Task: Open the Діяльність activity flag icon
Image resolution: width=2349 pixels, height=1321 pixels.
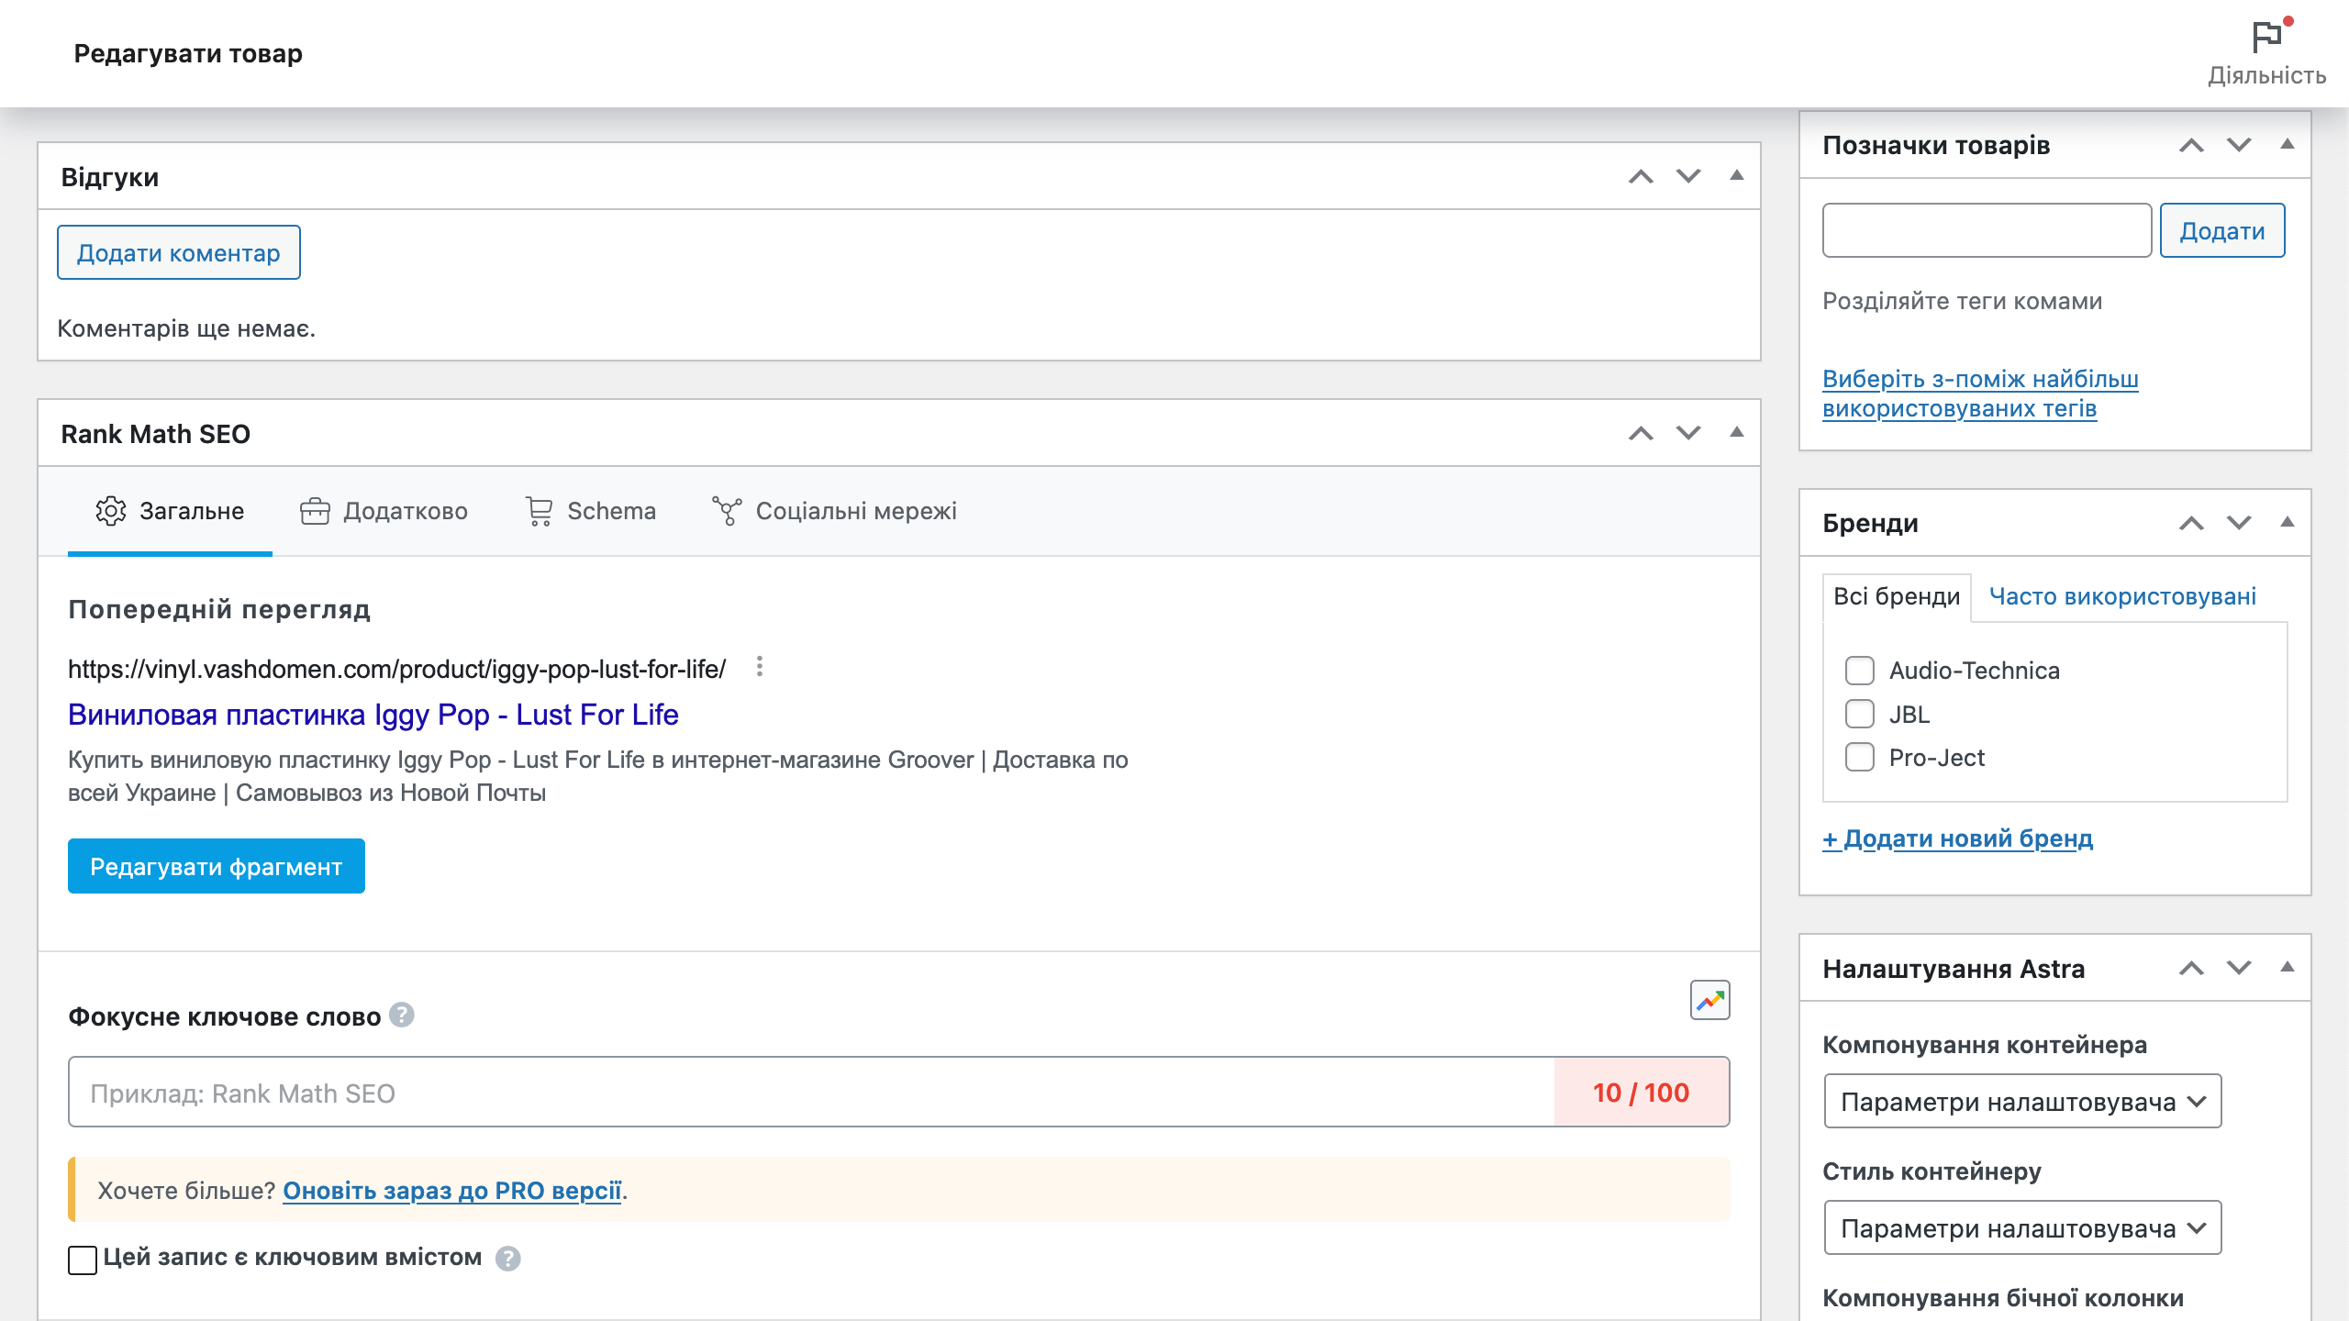Action: 2266,53
